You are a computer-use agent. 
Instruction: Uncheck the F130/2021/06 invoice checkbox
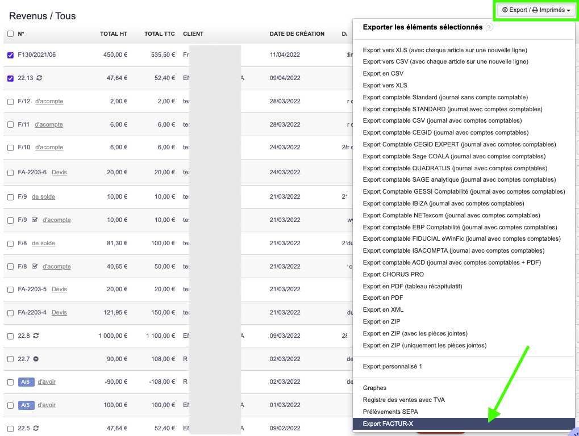click(10, 55)
